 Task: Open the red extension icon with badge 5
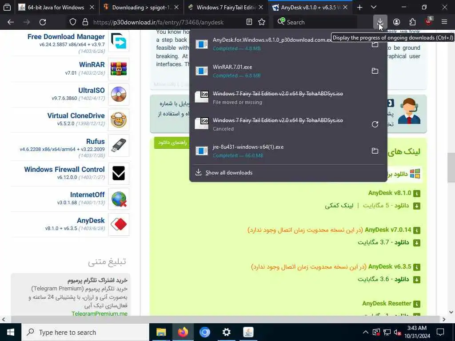(x=428, y=22)
